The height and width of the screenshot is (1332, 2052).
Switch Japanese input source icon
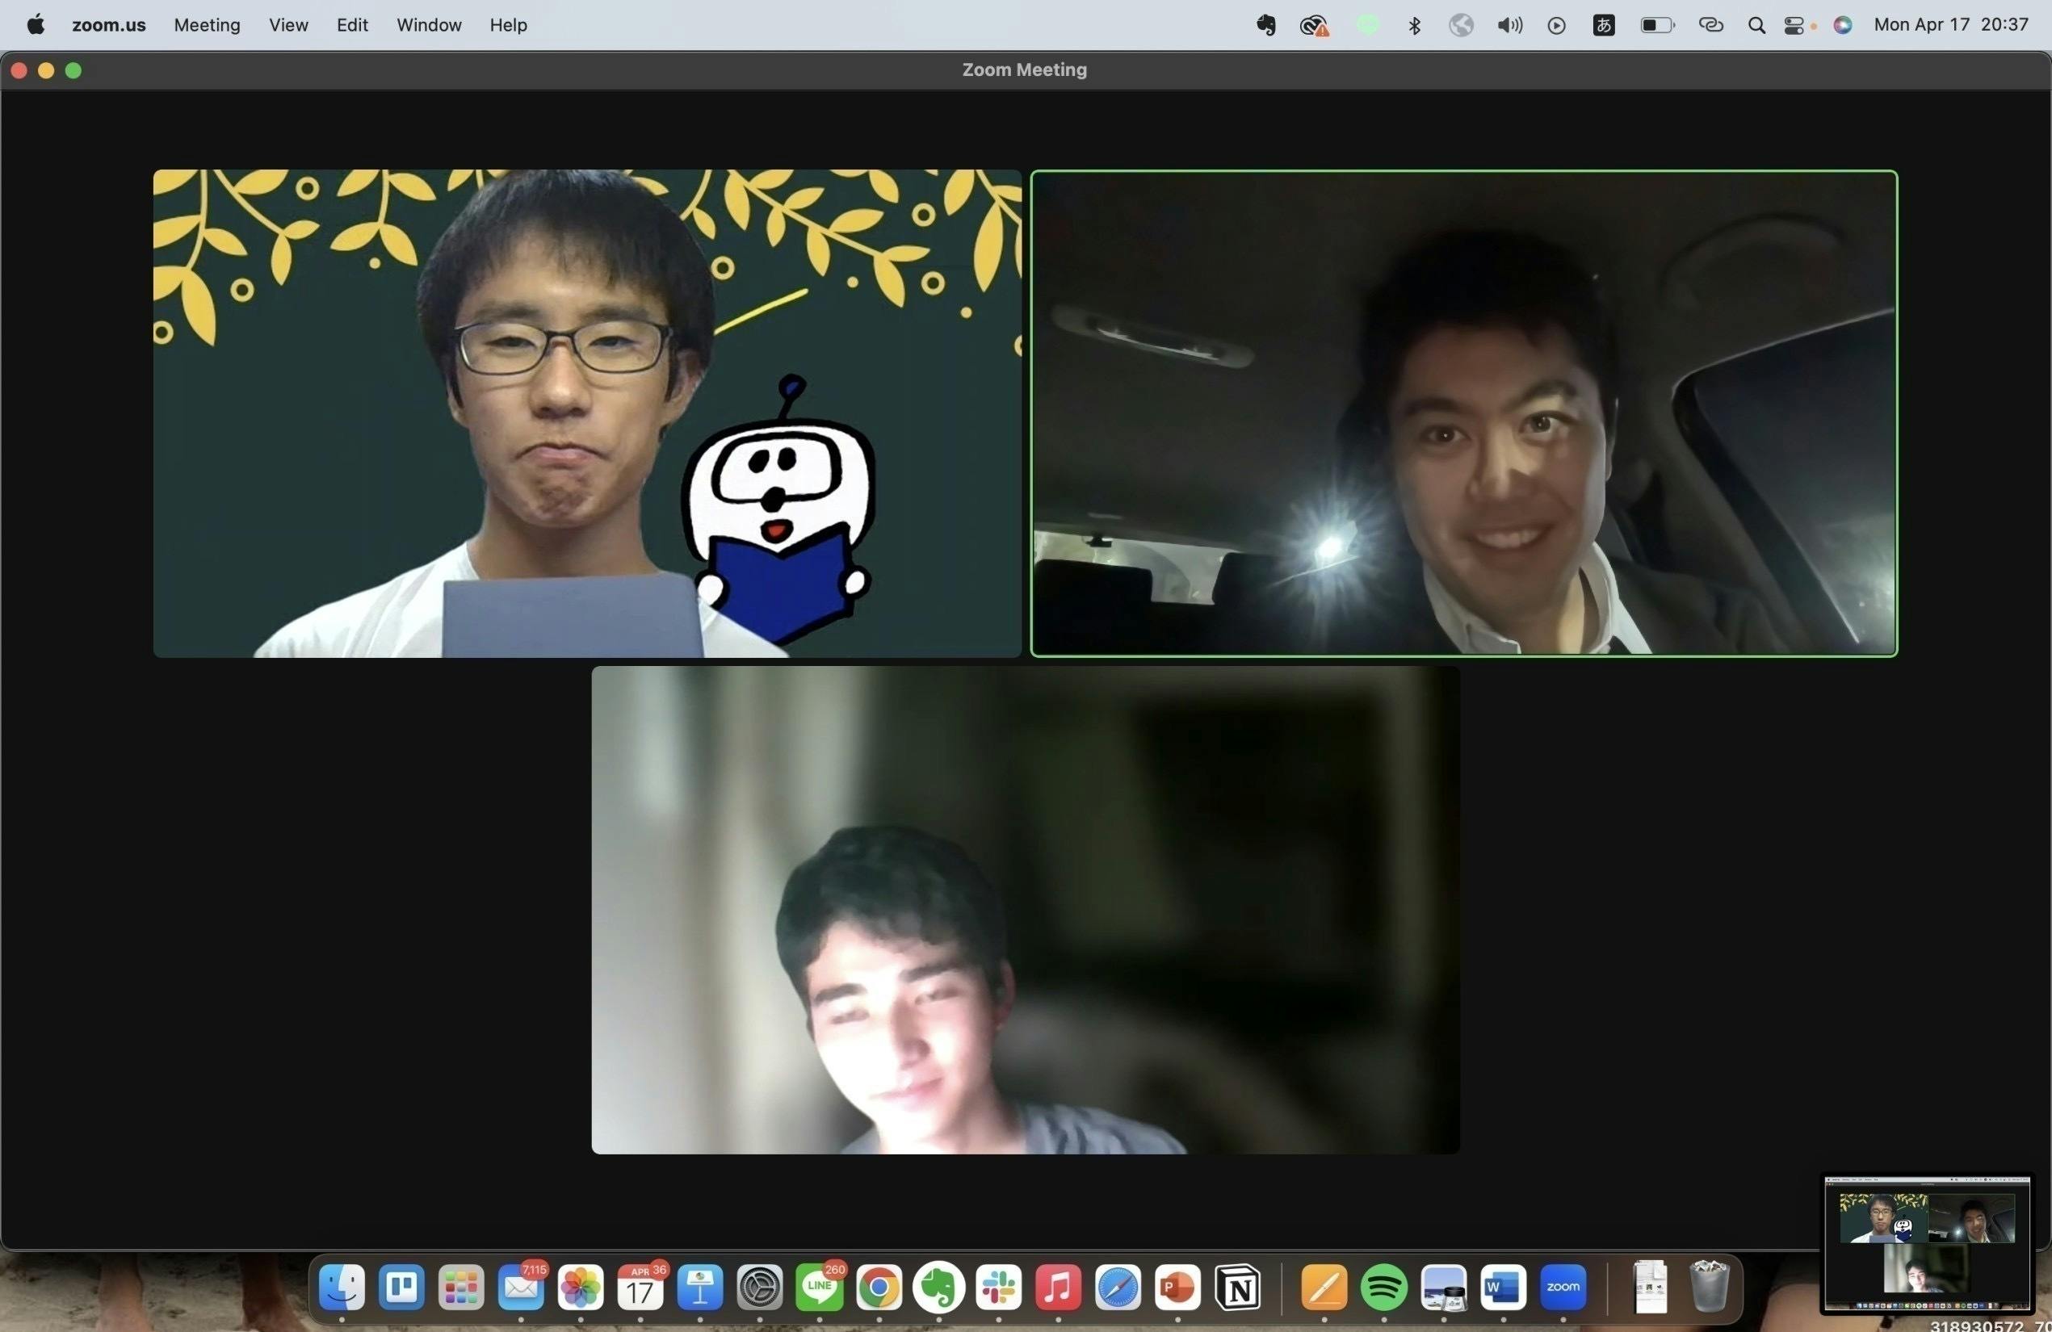click(1604, 25)
